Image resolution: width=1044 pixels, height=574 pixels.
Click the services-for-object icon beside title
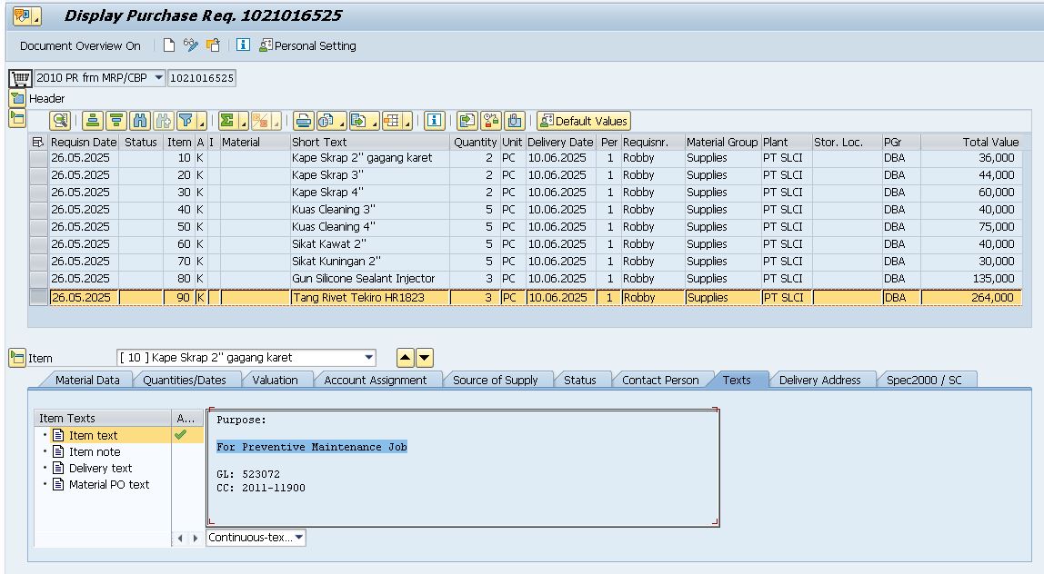click(26, 16)
